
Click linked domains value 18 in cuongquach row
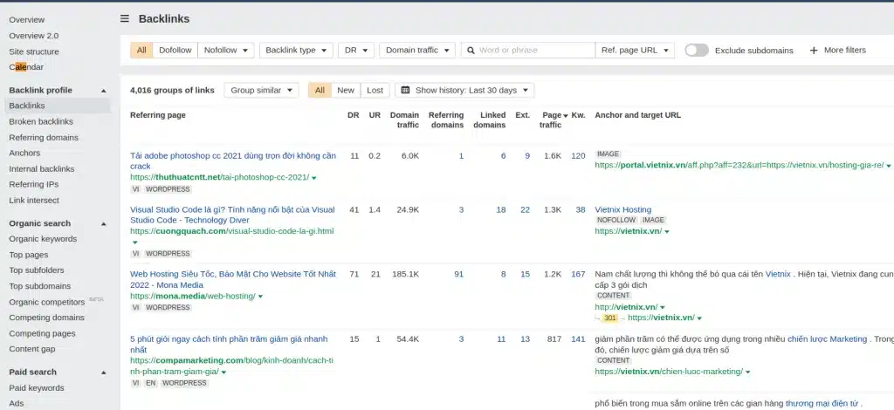pyautogui.click(x=500, y=209)
